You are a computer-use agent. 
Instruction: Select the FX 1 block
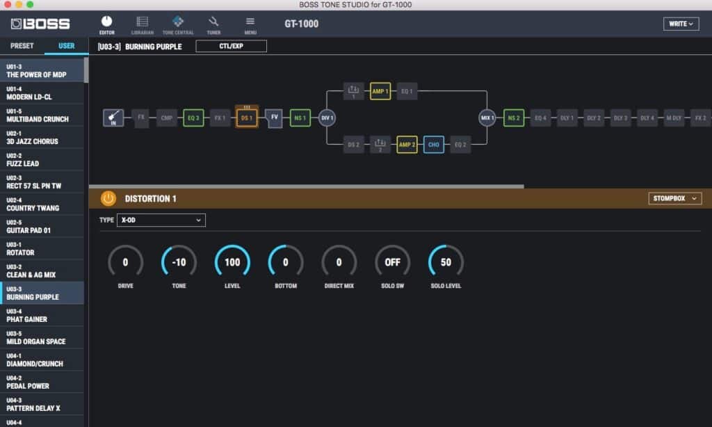coord(220,118)
